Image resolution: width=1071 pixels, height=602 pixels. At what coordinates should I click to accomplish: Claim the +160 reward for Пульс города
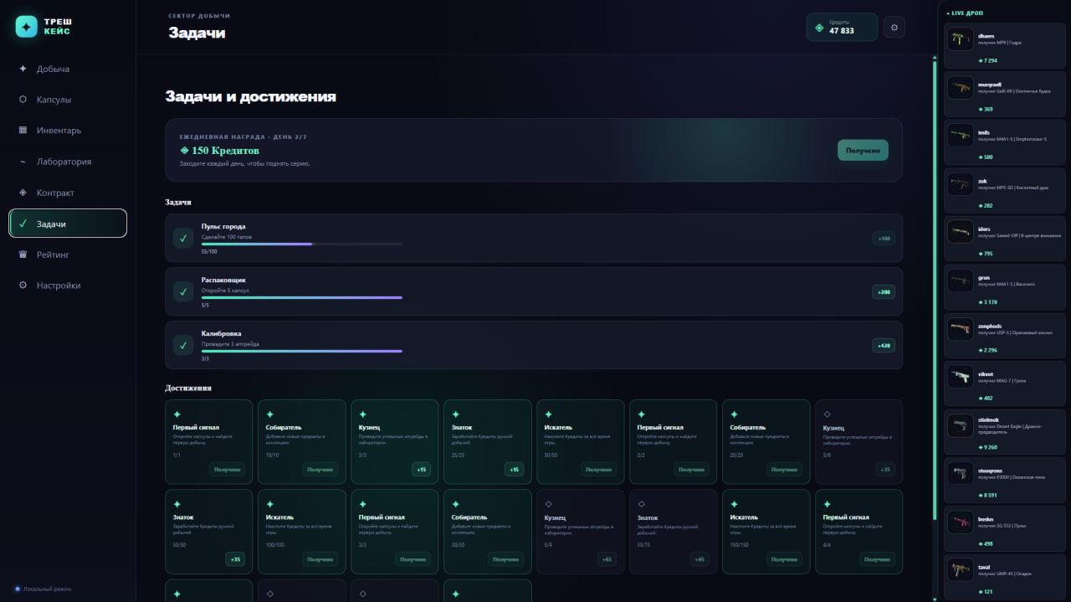coord(884,239)
